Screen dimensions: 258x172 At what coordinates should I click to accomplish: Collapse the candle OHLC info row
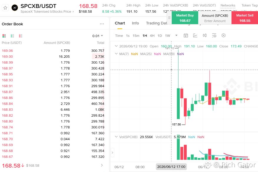tap(116, 46)
